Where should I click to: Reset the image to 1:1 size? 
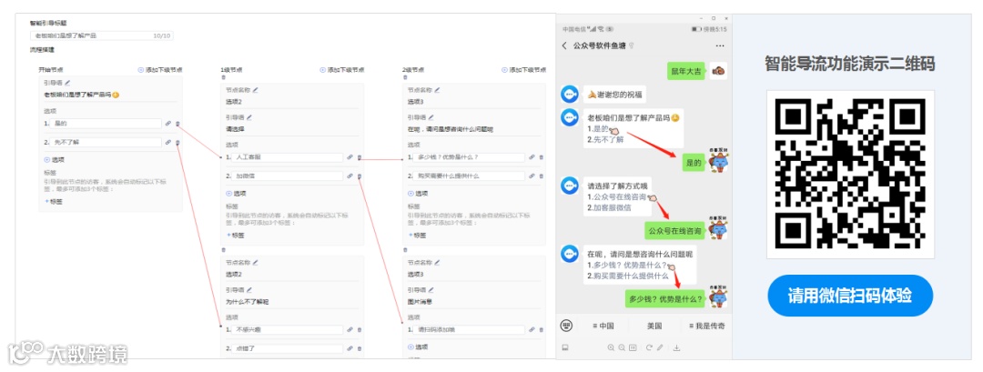point(633,347)
